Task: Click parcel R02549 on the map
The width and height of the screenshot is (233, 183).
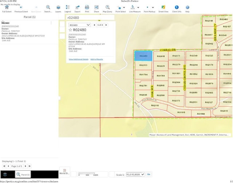Action: point(193,56)
